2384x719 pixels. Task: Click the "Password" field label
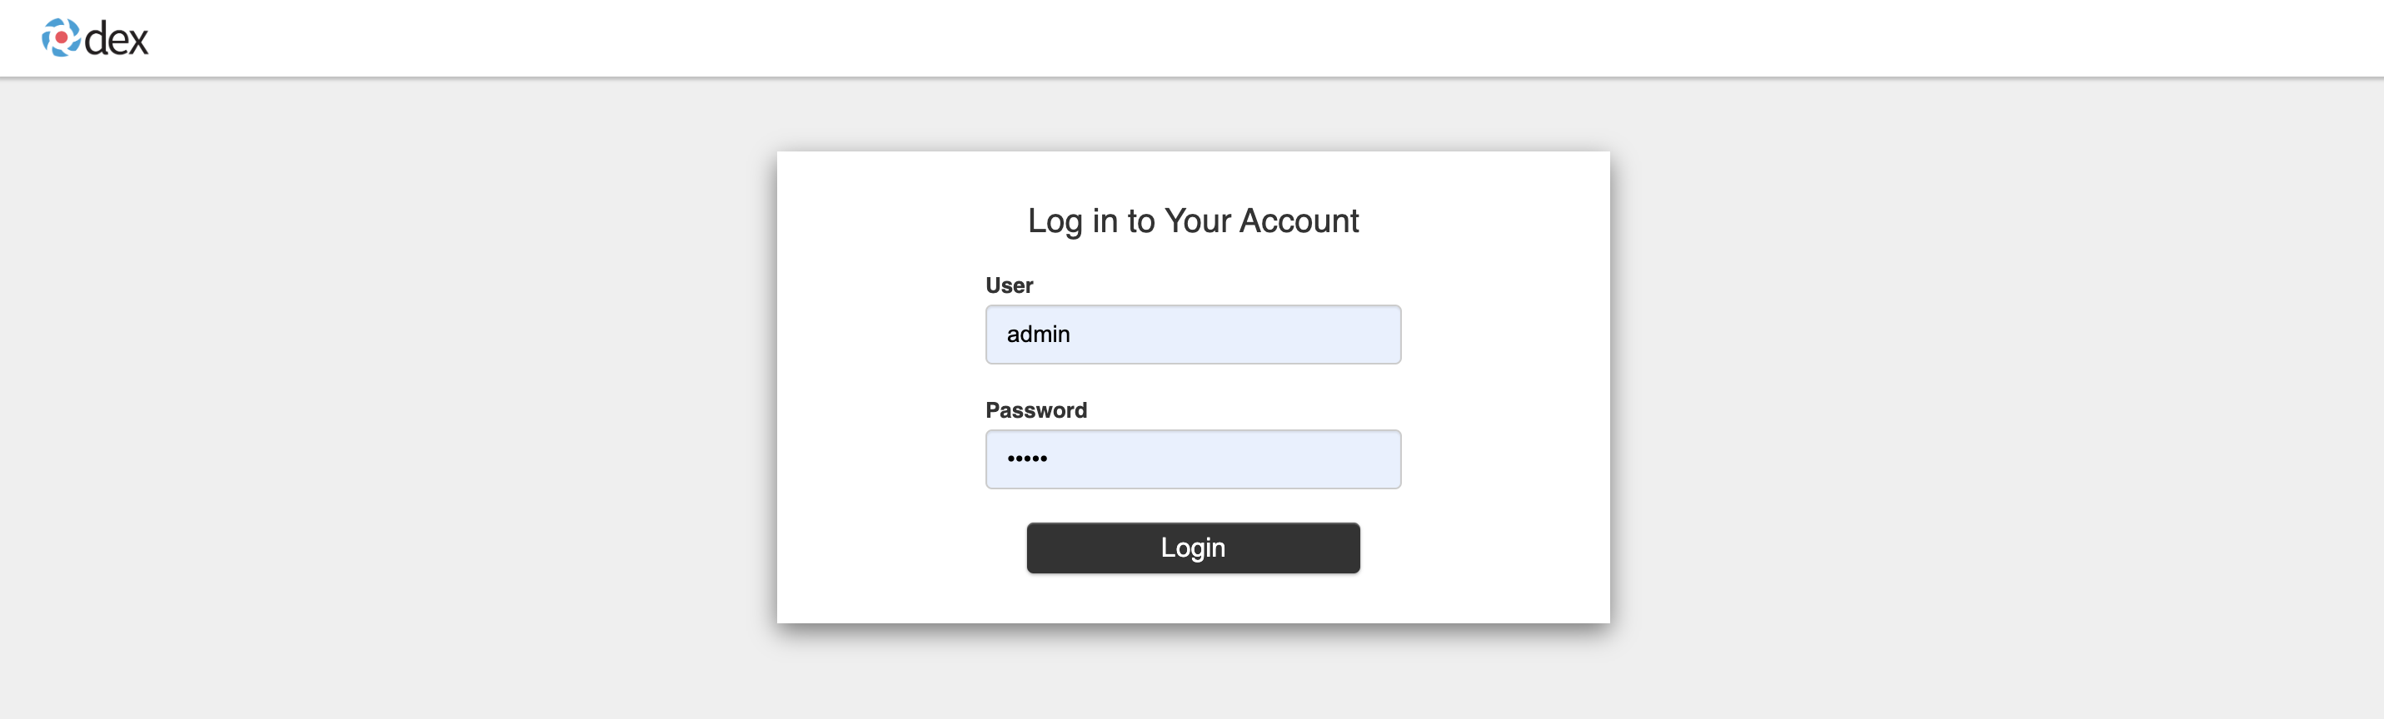tap(1035, 410)
